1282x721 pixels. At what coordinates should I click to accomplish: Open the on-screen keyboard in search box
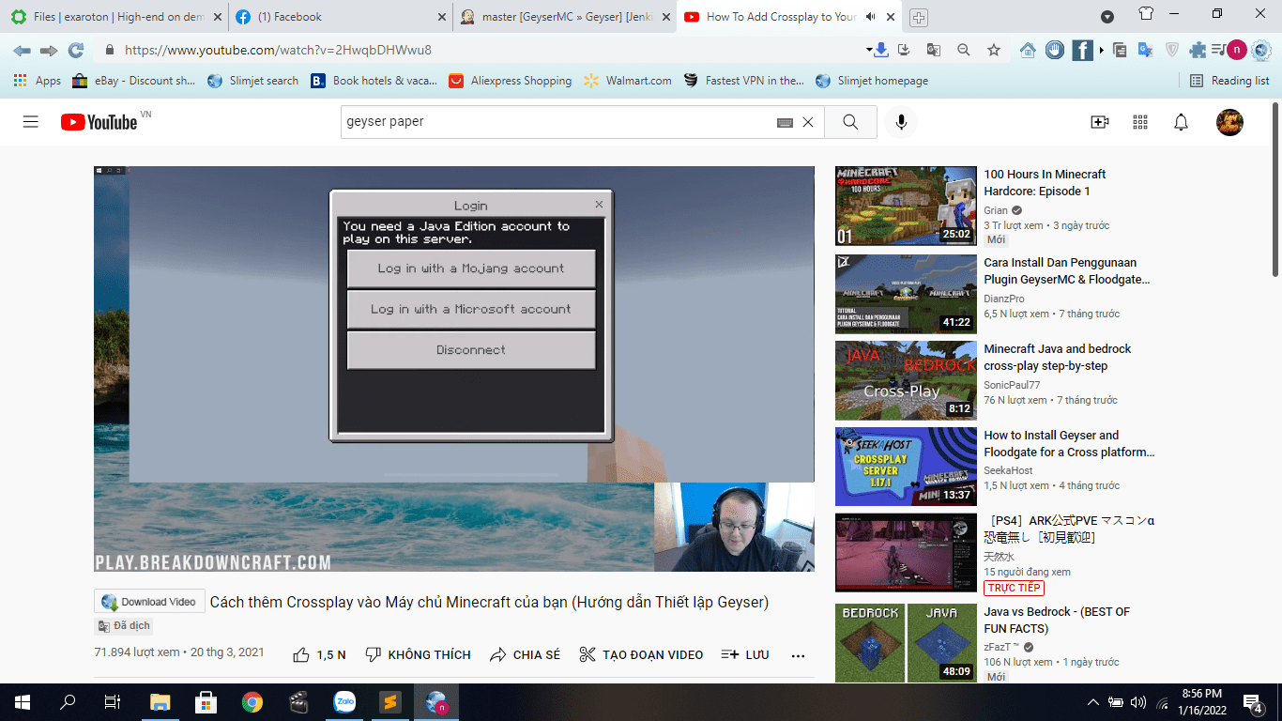point(785,122)
